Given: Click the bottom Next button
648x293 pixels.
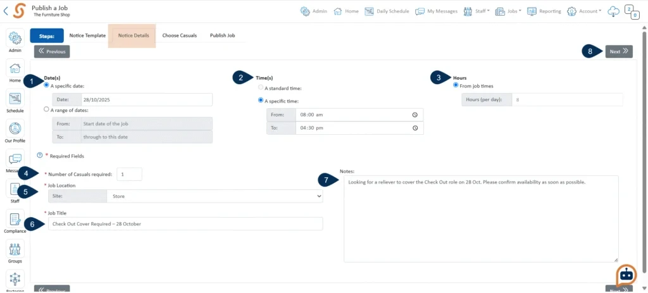Looking at the screenshot, I should (619, 289).
